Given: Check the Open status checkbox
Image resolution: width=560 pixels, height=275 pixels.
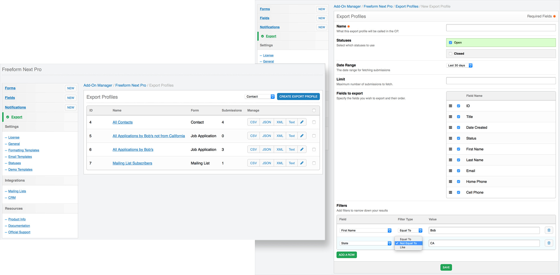Looking at the screenshot, I should coord(451,43).
